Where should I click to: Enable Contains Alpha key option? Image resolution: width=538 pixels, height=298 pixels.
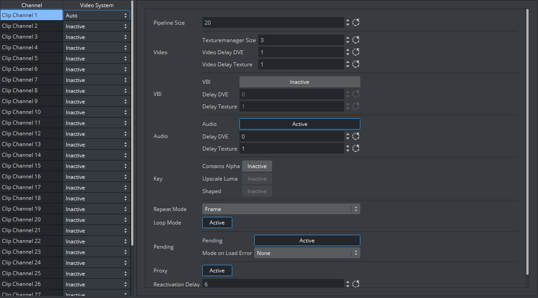pos(257,166)
